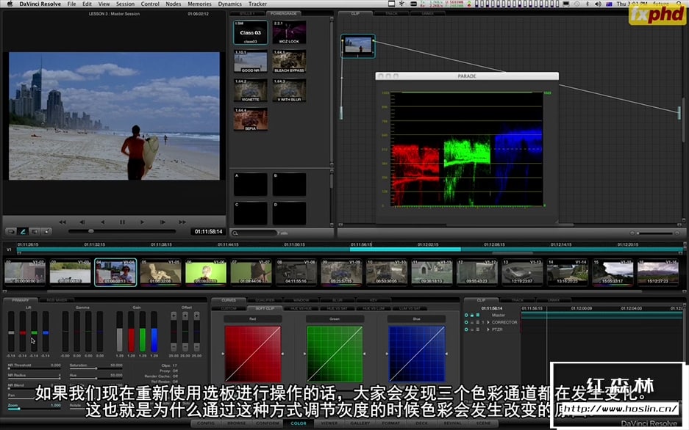The image size is (689, 430).
Task: Toggle the Master track enable circle
Action: coord(466,315)
